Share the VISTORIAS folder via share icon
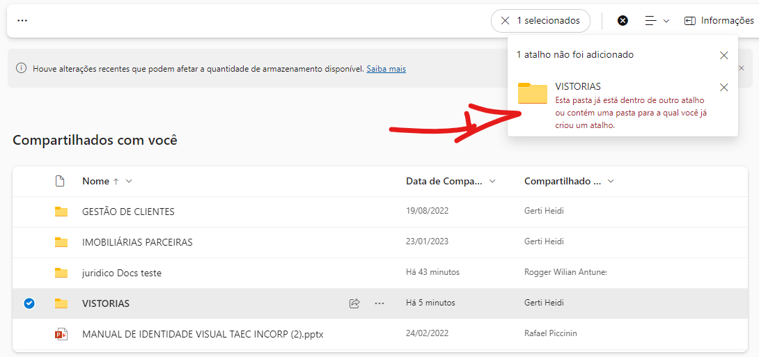The width and height of the screenshot is (759, 357). (354, 303)
